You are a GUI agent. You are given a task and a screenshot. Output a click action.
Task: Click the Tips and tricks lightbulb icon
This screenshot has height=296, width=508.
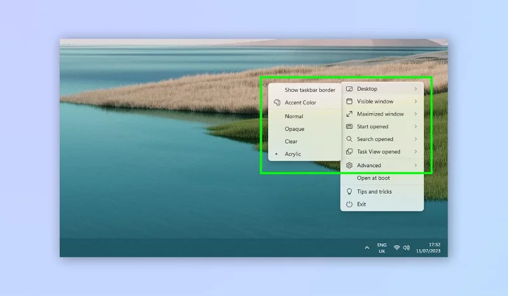click(x=349, y=192)
